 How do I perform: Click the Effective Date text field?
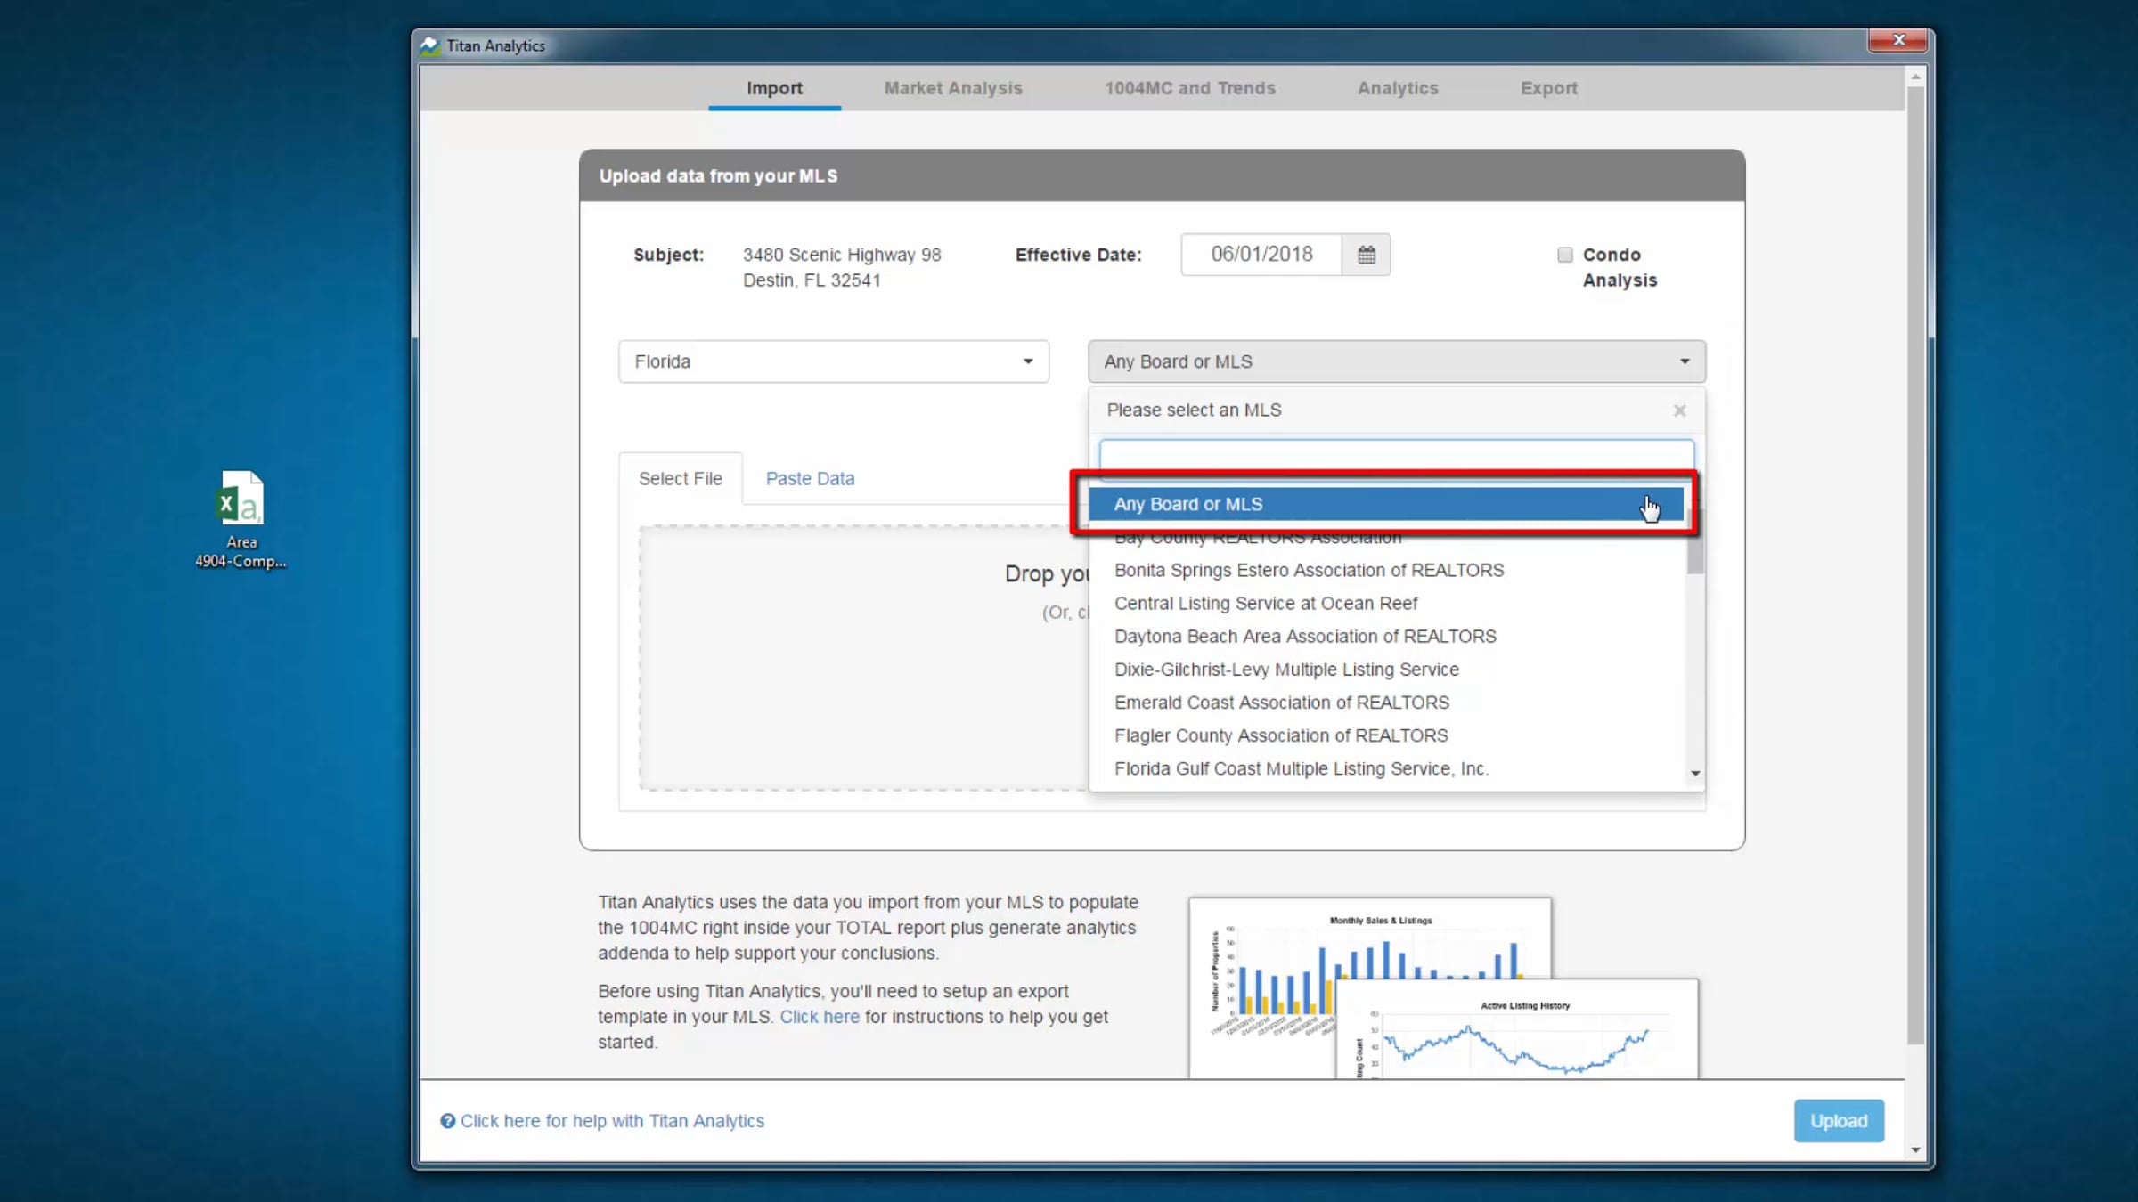pos(1261,255)
